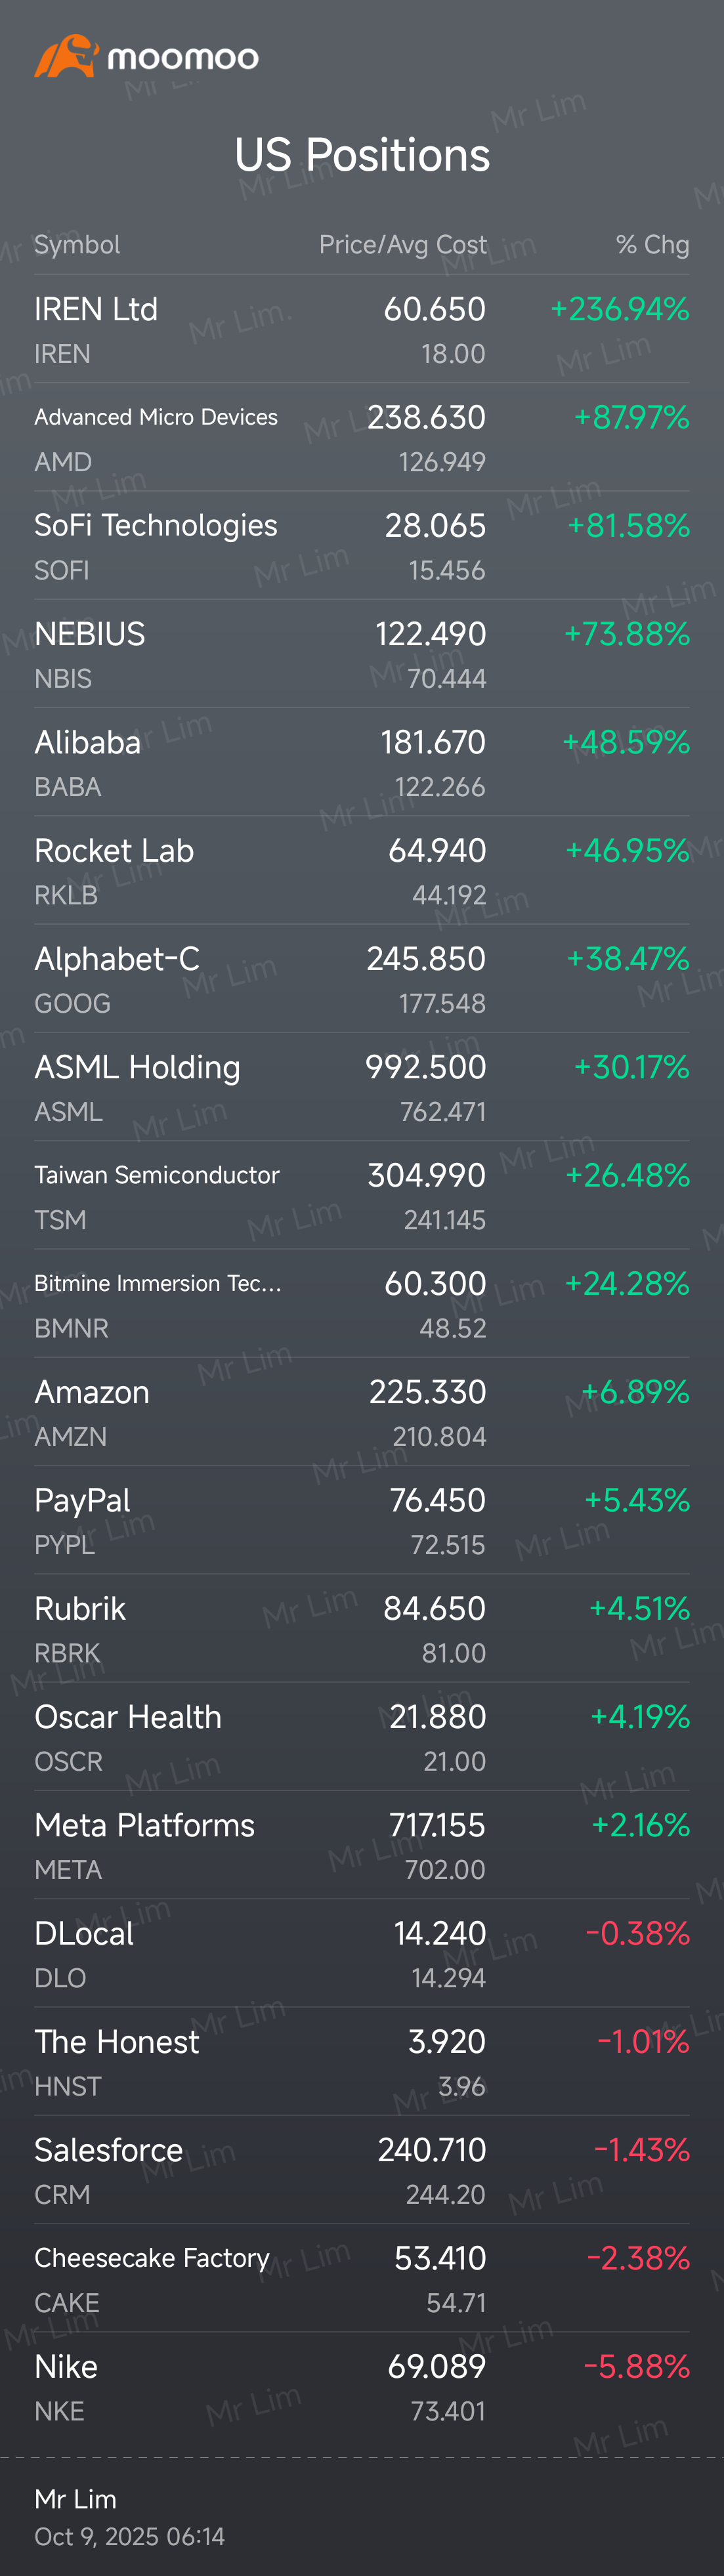Click the Mr Lim username footer

[x=76, y=2499]
